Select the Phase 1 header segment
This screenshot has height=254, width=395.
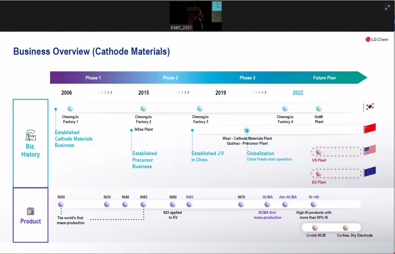point(93,78)
